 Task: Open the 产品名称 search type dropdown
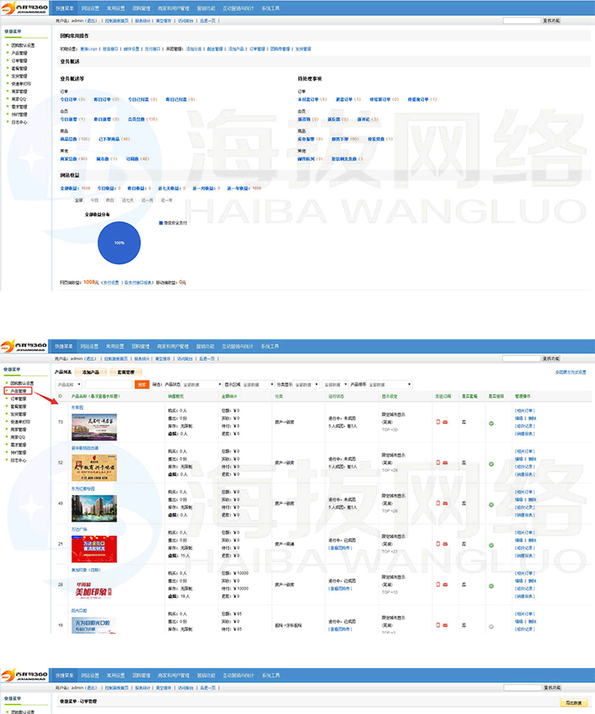coord(68,384)
